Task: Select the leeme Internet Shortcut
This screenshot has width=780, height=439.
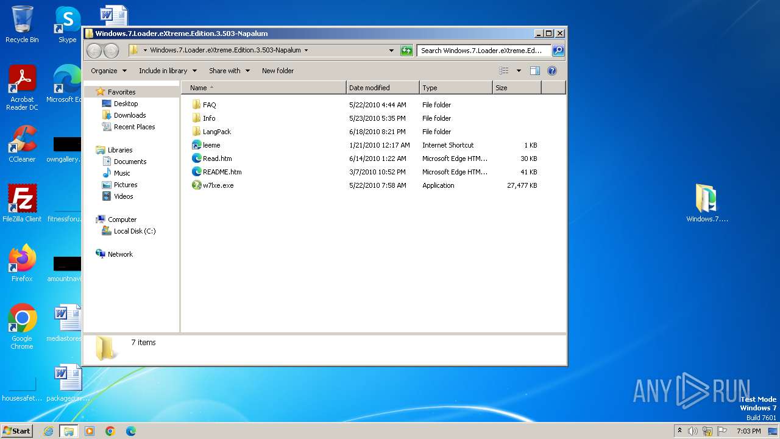Action: point(211,145)
